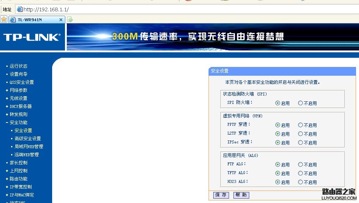
Task: Expand the DHCP服务器 menu
Action: (21, 106)
